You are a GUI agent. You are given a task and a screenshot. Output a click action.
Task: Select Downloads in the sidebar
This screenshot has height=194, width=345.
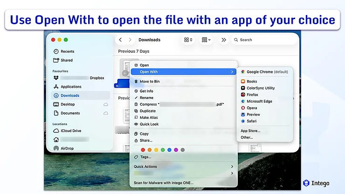click(81, 95)
